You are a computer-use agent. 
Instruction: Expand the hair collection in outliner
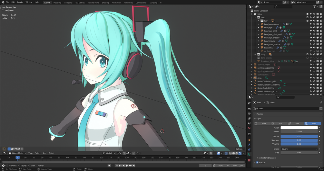pyautogui.click(x=259, y=21)
